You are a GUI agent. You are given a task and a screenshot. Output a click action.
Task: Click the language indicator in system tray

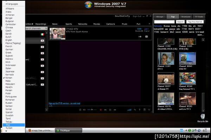point(181,130)
